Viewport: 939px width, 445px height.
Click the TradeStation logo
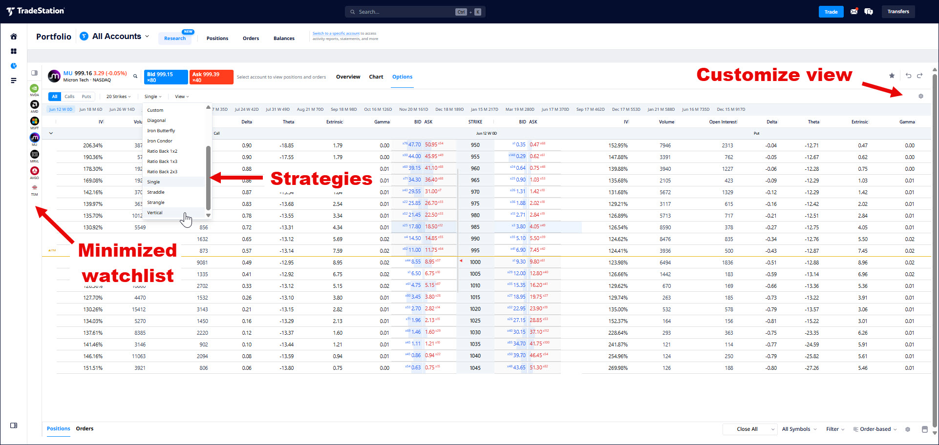click(36, 11)
